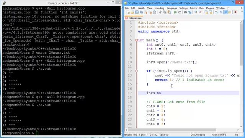Zoom in using the toolbar magnifier

click(x=196, y=12)
